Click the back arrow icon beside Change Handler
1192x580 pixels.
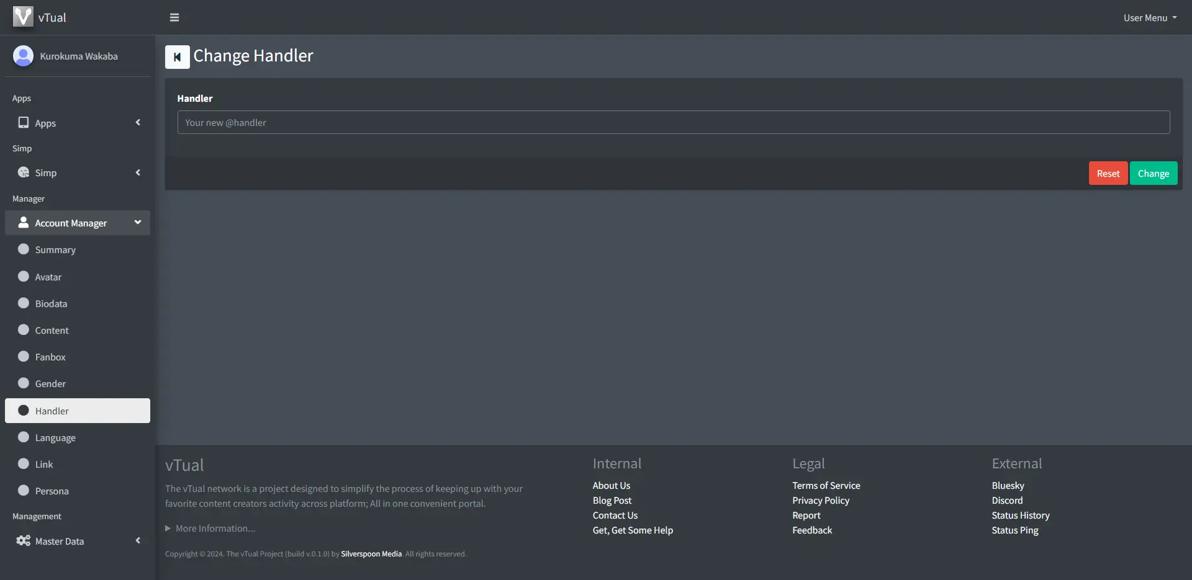coord(177,57)
